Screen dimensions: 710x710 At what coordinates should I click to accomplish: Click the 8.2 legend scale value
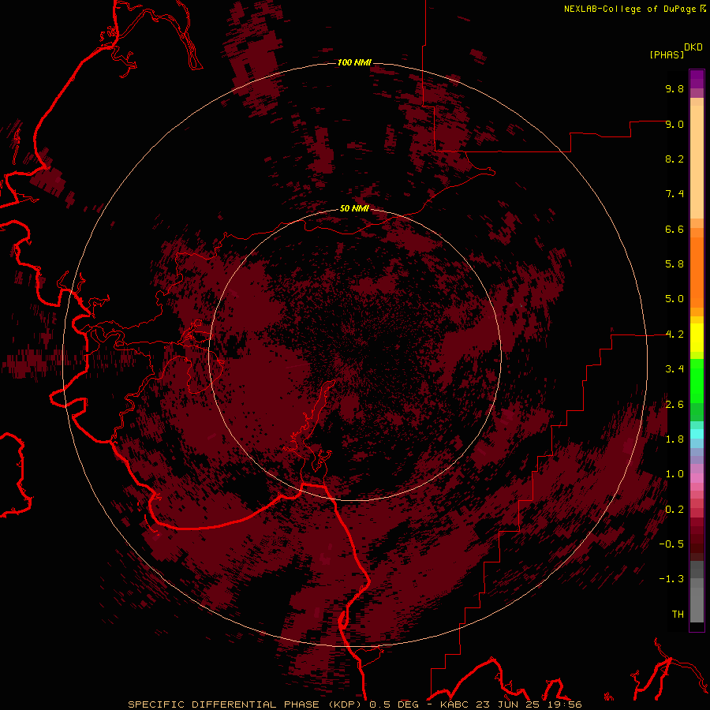(674, 159)
